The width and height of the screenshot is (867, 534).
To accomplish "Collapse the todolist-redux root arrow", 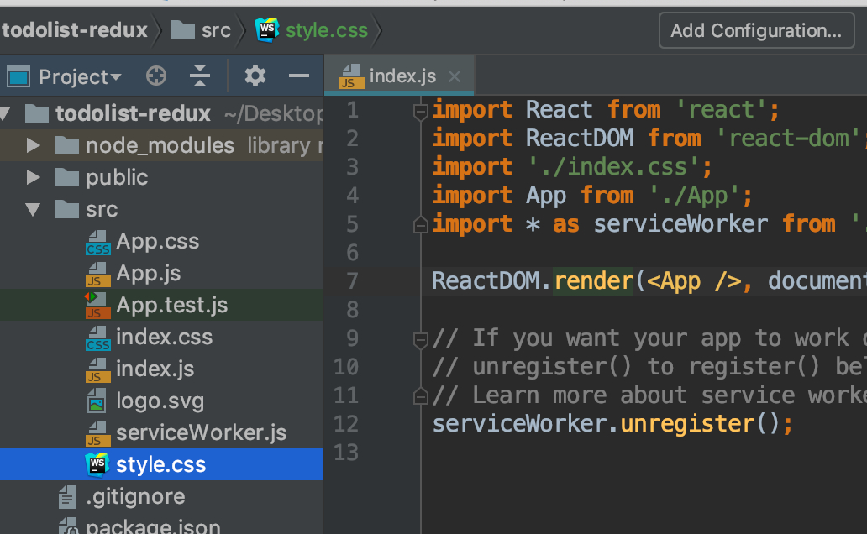I will 6,114.
